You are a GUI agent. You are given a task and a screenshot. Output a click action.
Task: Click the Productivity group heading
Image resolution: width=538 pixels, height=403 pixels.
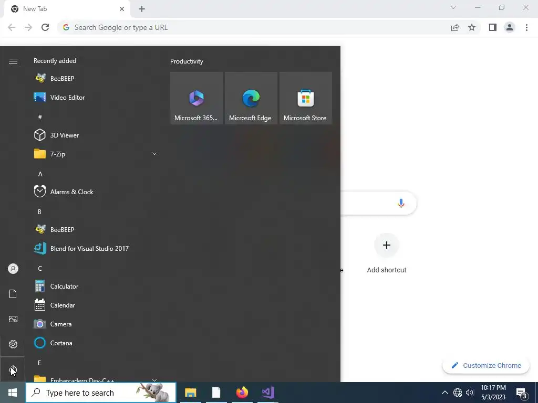click(x=187, y=61)
